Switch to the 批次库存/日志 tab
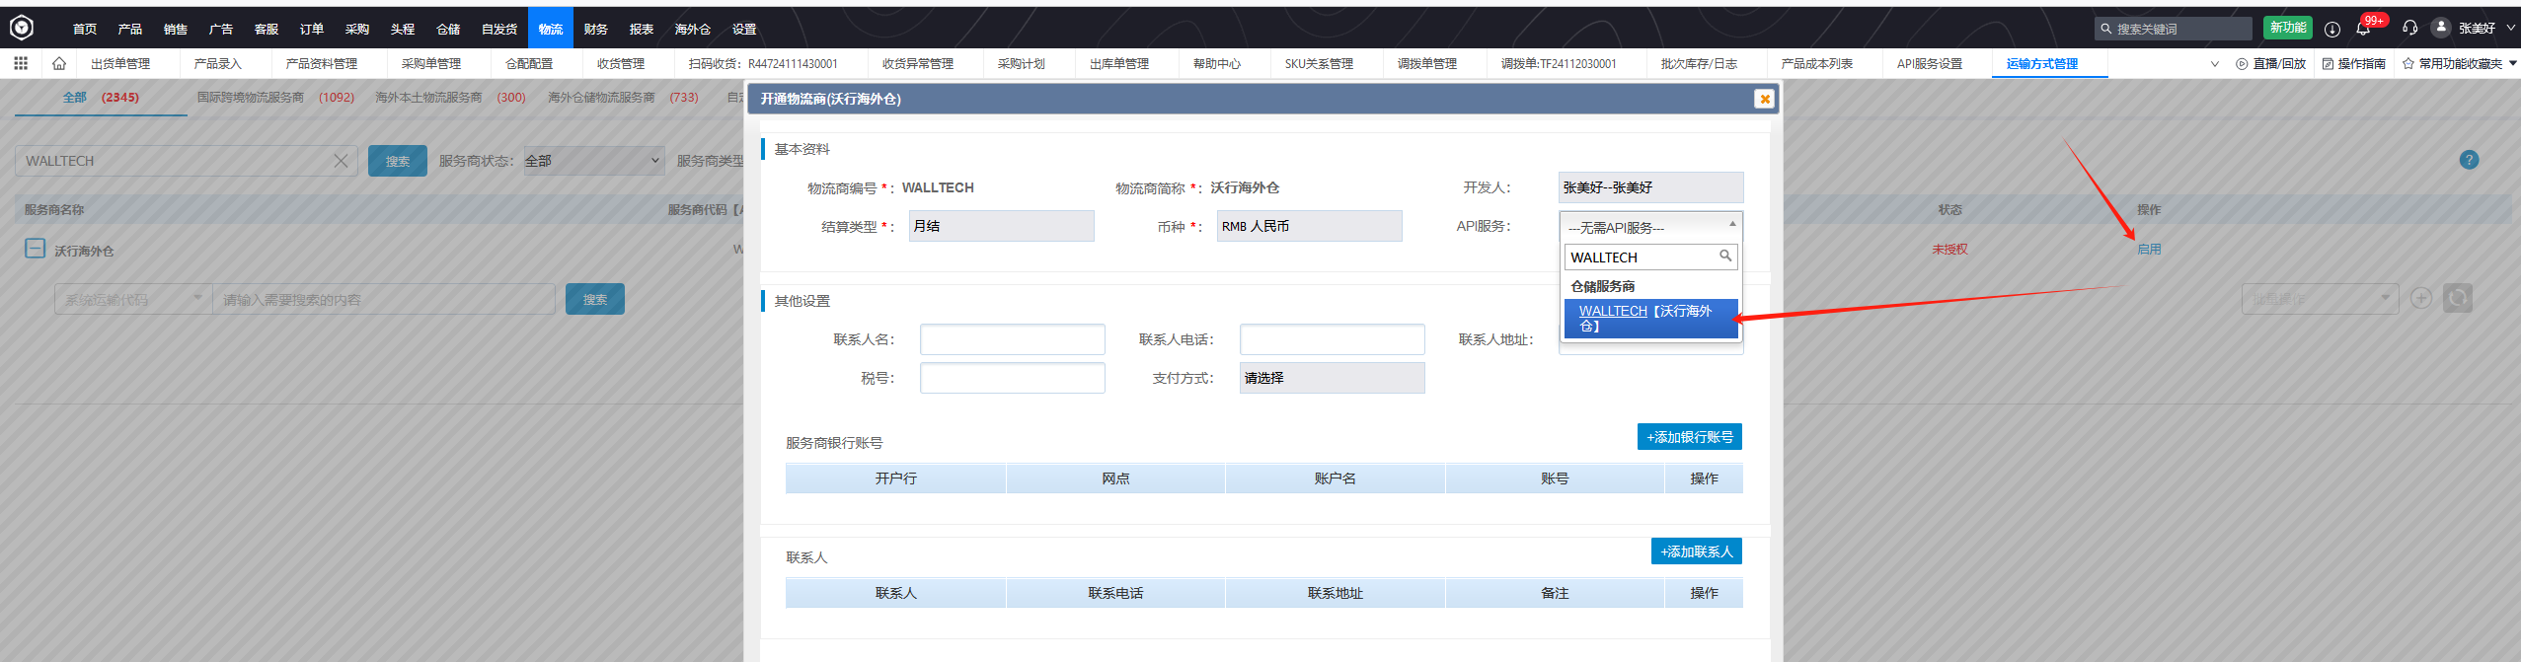The image size is (2521, 662). [1699, 63]
